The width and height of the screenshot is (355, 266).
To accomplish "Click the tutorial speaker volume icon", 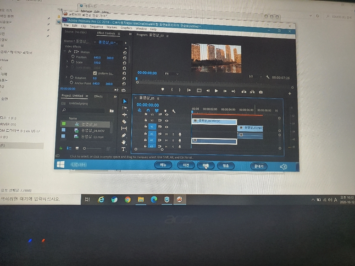I will 284,167.
